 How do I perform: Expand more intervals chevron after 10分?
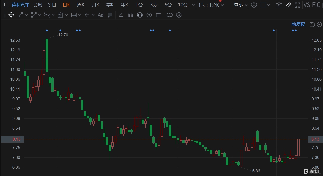point(193,5)
